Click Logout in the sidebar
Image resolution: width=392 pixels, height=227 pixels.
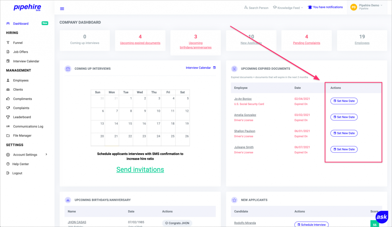pyautogui.click(x=18, y=173)
